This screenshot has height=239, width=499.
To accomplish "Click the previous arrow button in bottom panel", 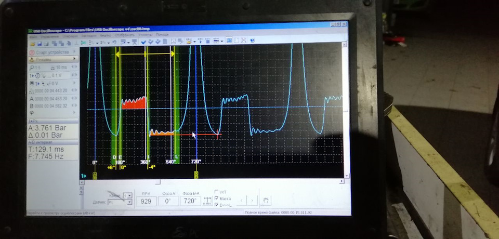I will coord(242,201).
